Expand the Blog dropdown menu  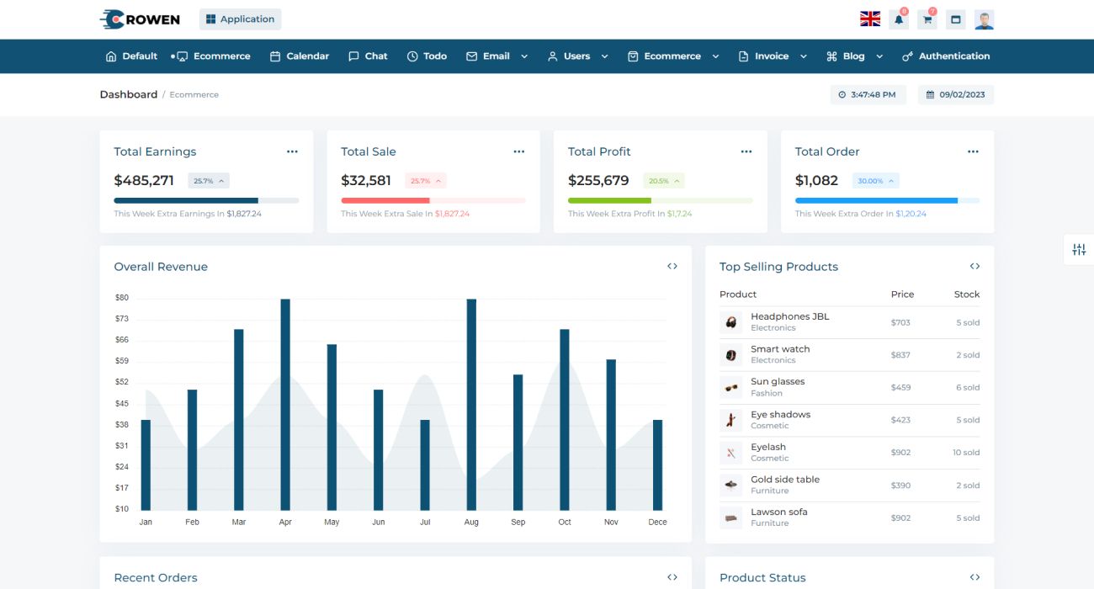tap(855, 56)
